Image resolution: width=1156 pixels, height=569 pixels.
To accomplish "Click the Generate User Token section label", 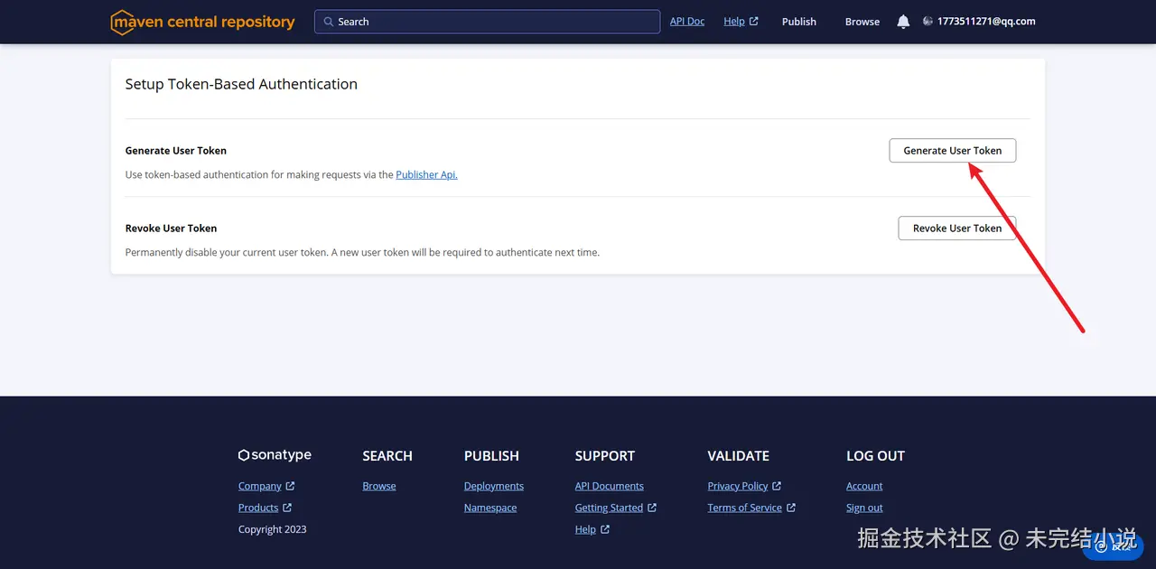I will point(176,151).
